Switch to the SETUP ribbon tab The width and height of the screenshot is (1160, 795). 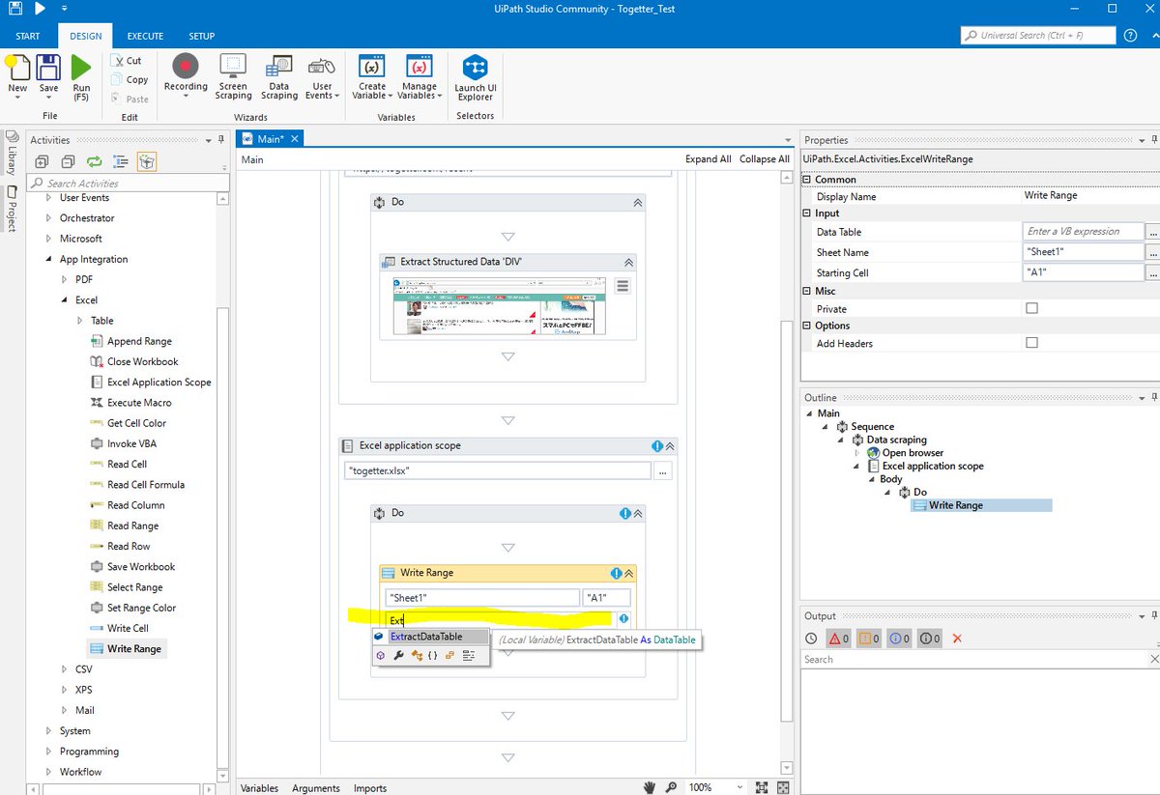pyautogui.click(x=201, y=36)
